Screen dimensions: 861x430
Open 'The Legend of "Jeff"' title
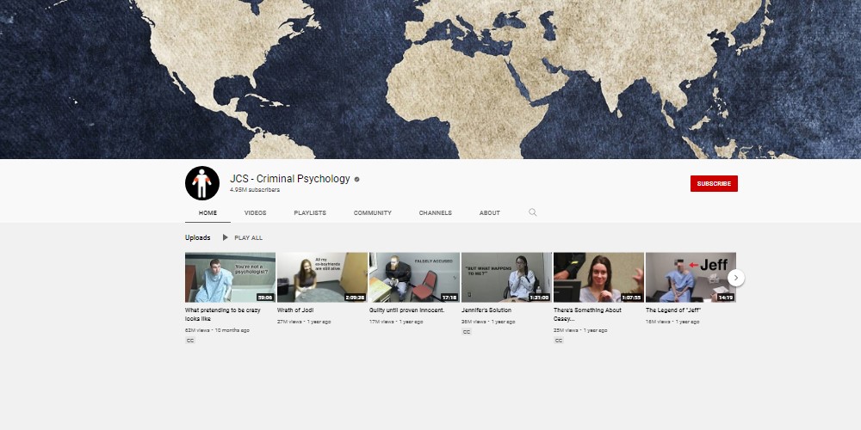click(x=673, y=310)
